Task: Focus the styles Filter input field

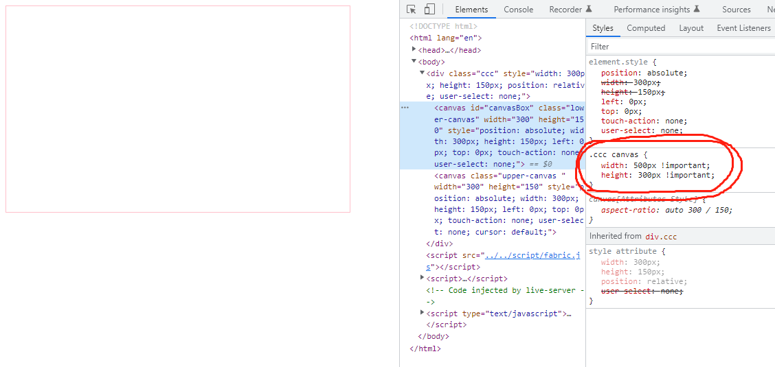Action: pos(681,47)
